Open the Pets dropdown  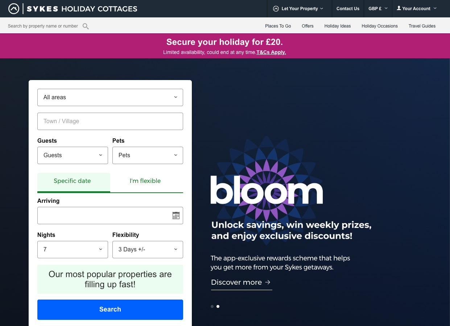[148, 155]
